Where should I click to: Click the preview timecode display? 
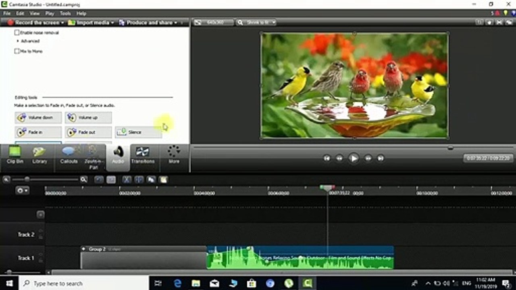pyautogui.click(x=488, y=158)
